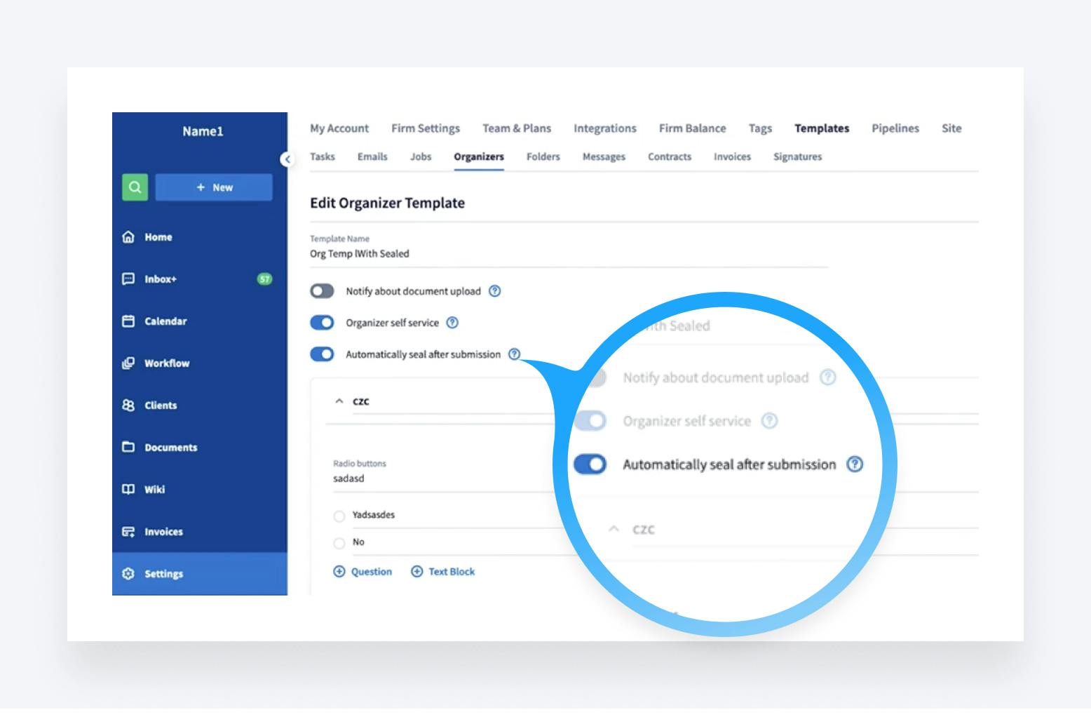Screen dimensions: 1091x717
Task: Collapse the czc section chevron
Action: 339,401
